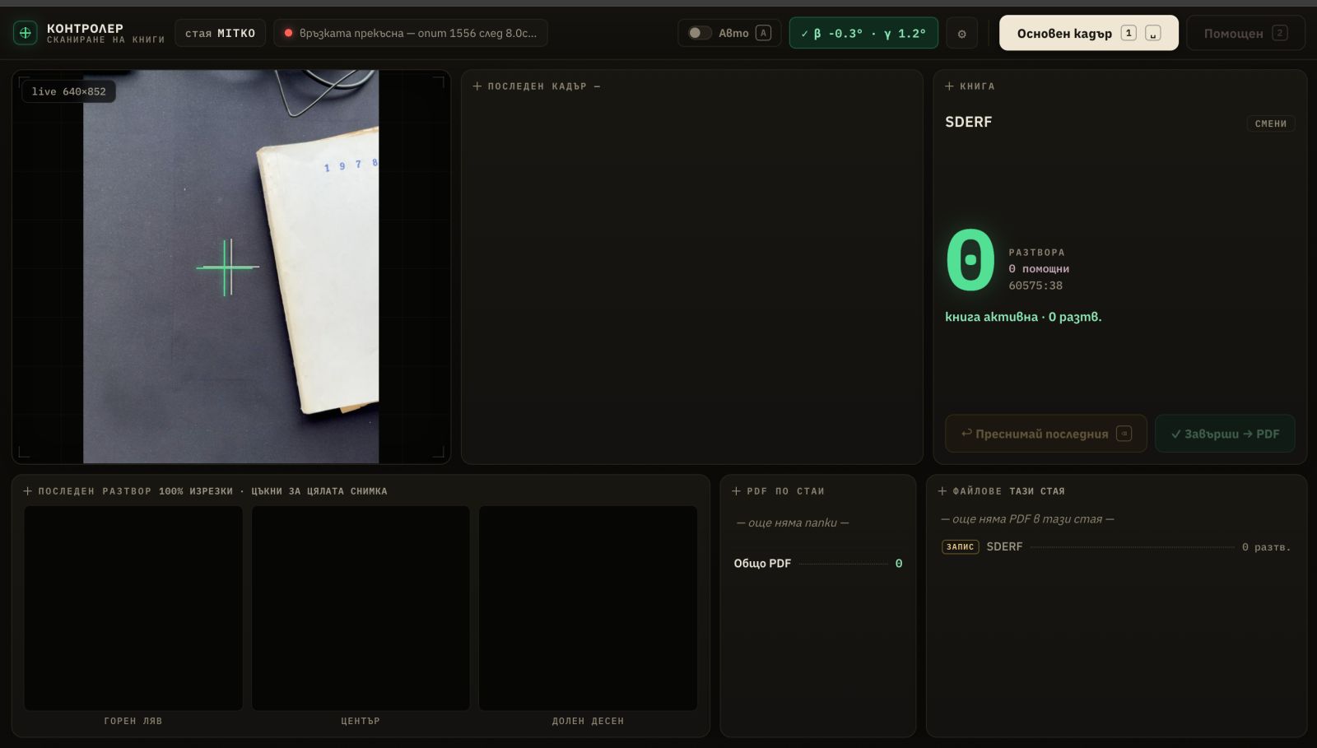
Task: Click the red connection status dot
Action: tap(288, 33)
